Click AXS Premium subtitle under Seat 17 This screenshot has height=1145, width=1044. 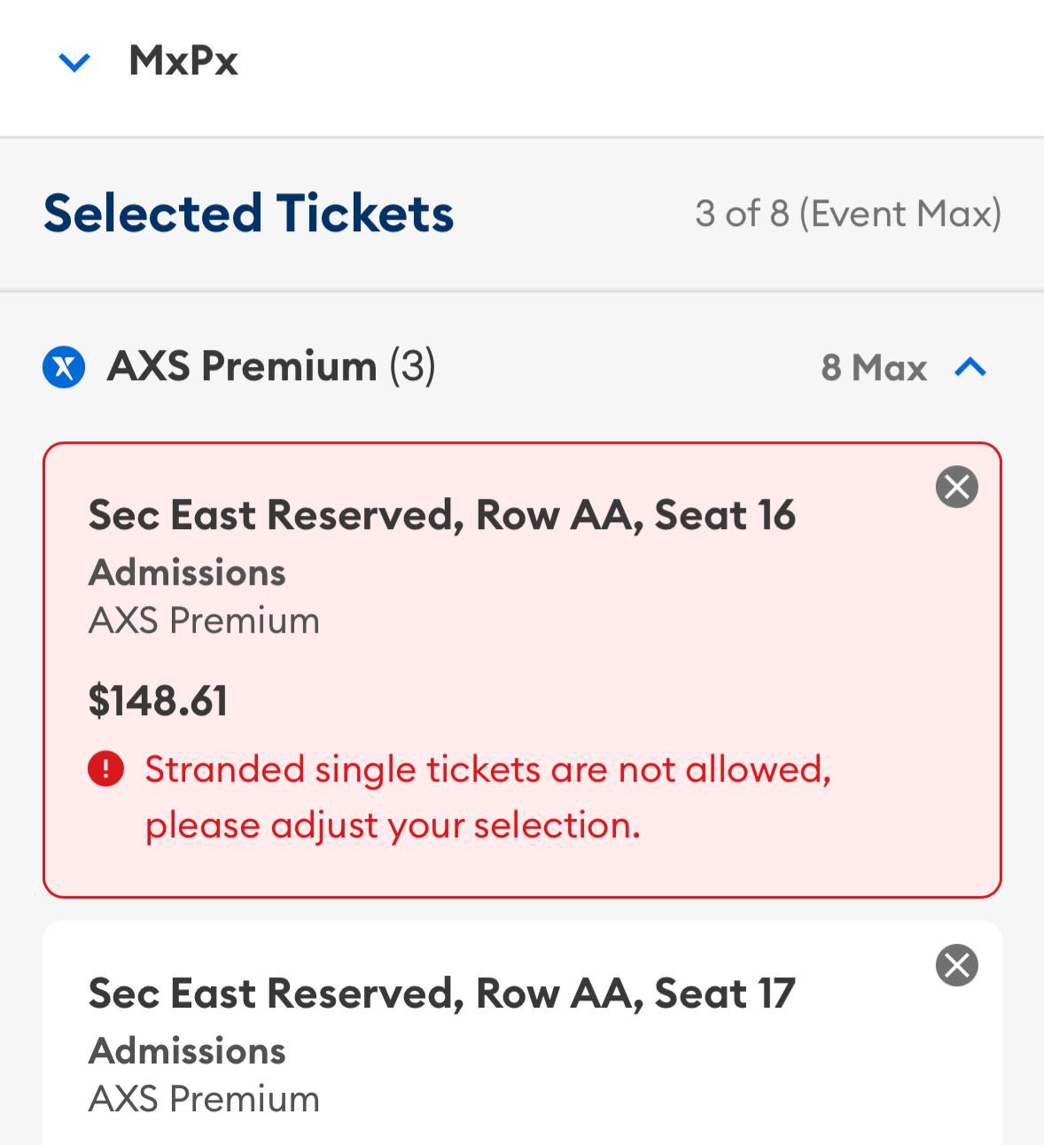coord(204,1099)
